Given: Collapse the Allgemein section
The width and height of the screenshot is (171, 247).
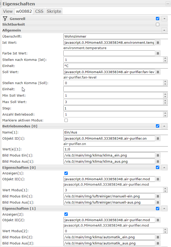Looking at the screenshot, I should coord(164,30).
